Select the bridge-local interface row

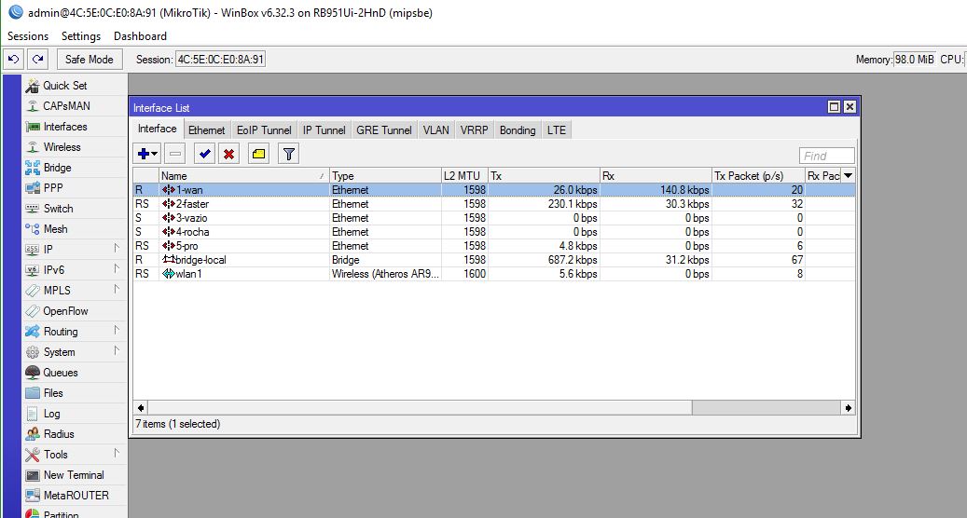[x=494, y=260]
